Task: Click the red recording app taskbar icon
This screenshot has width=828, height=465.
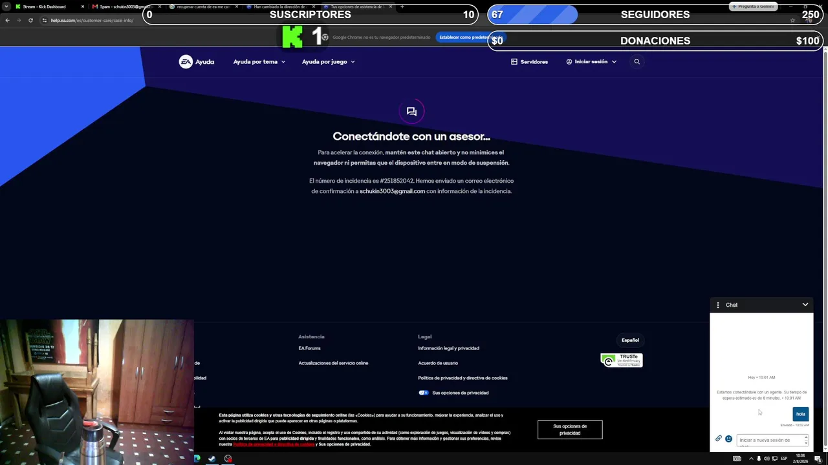Action: pyautogui.click(x=228, y=459)
